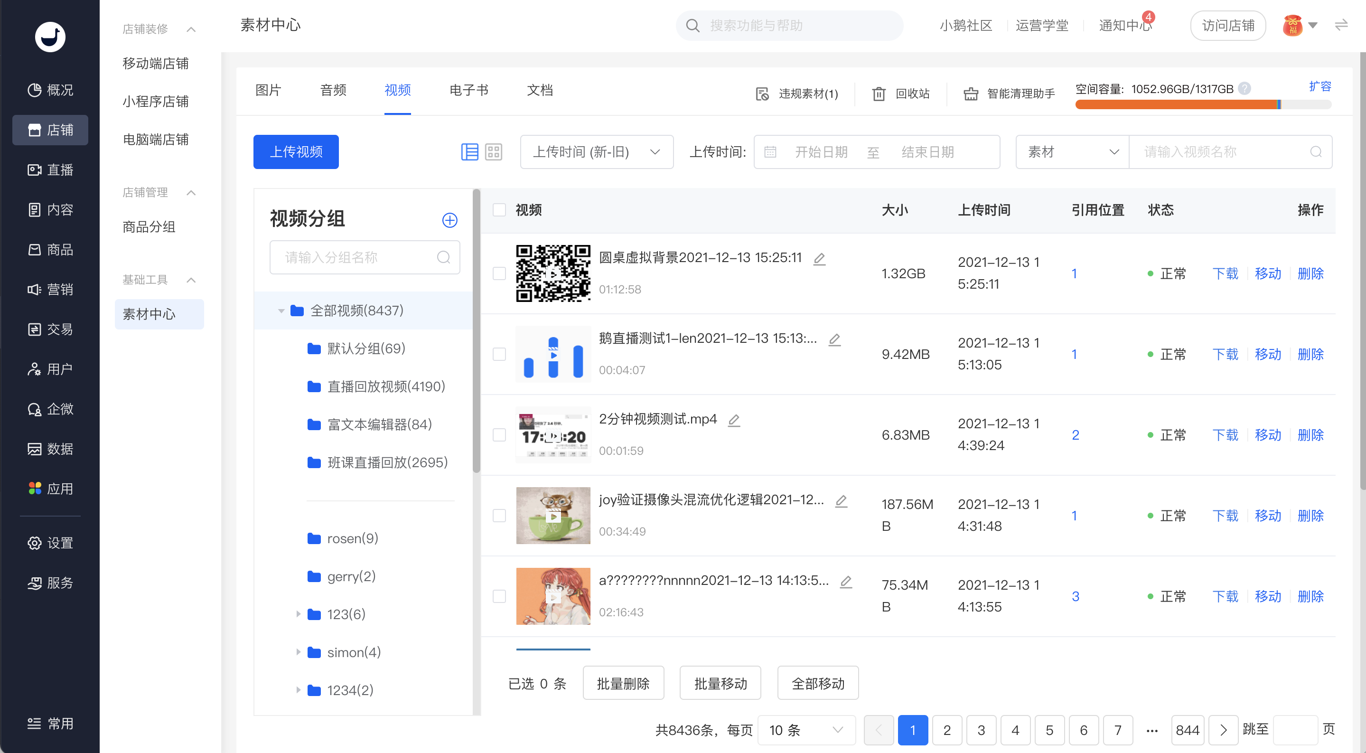
Task: Collapse the 全部视频(8437) folder tree
Action: click(x=281, y=311)
